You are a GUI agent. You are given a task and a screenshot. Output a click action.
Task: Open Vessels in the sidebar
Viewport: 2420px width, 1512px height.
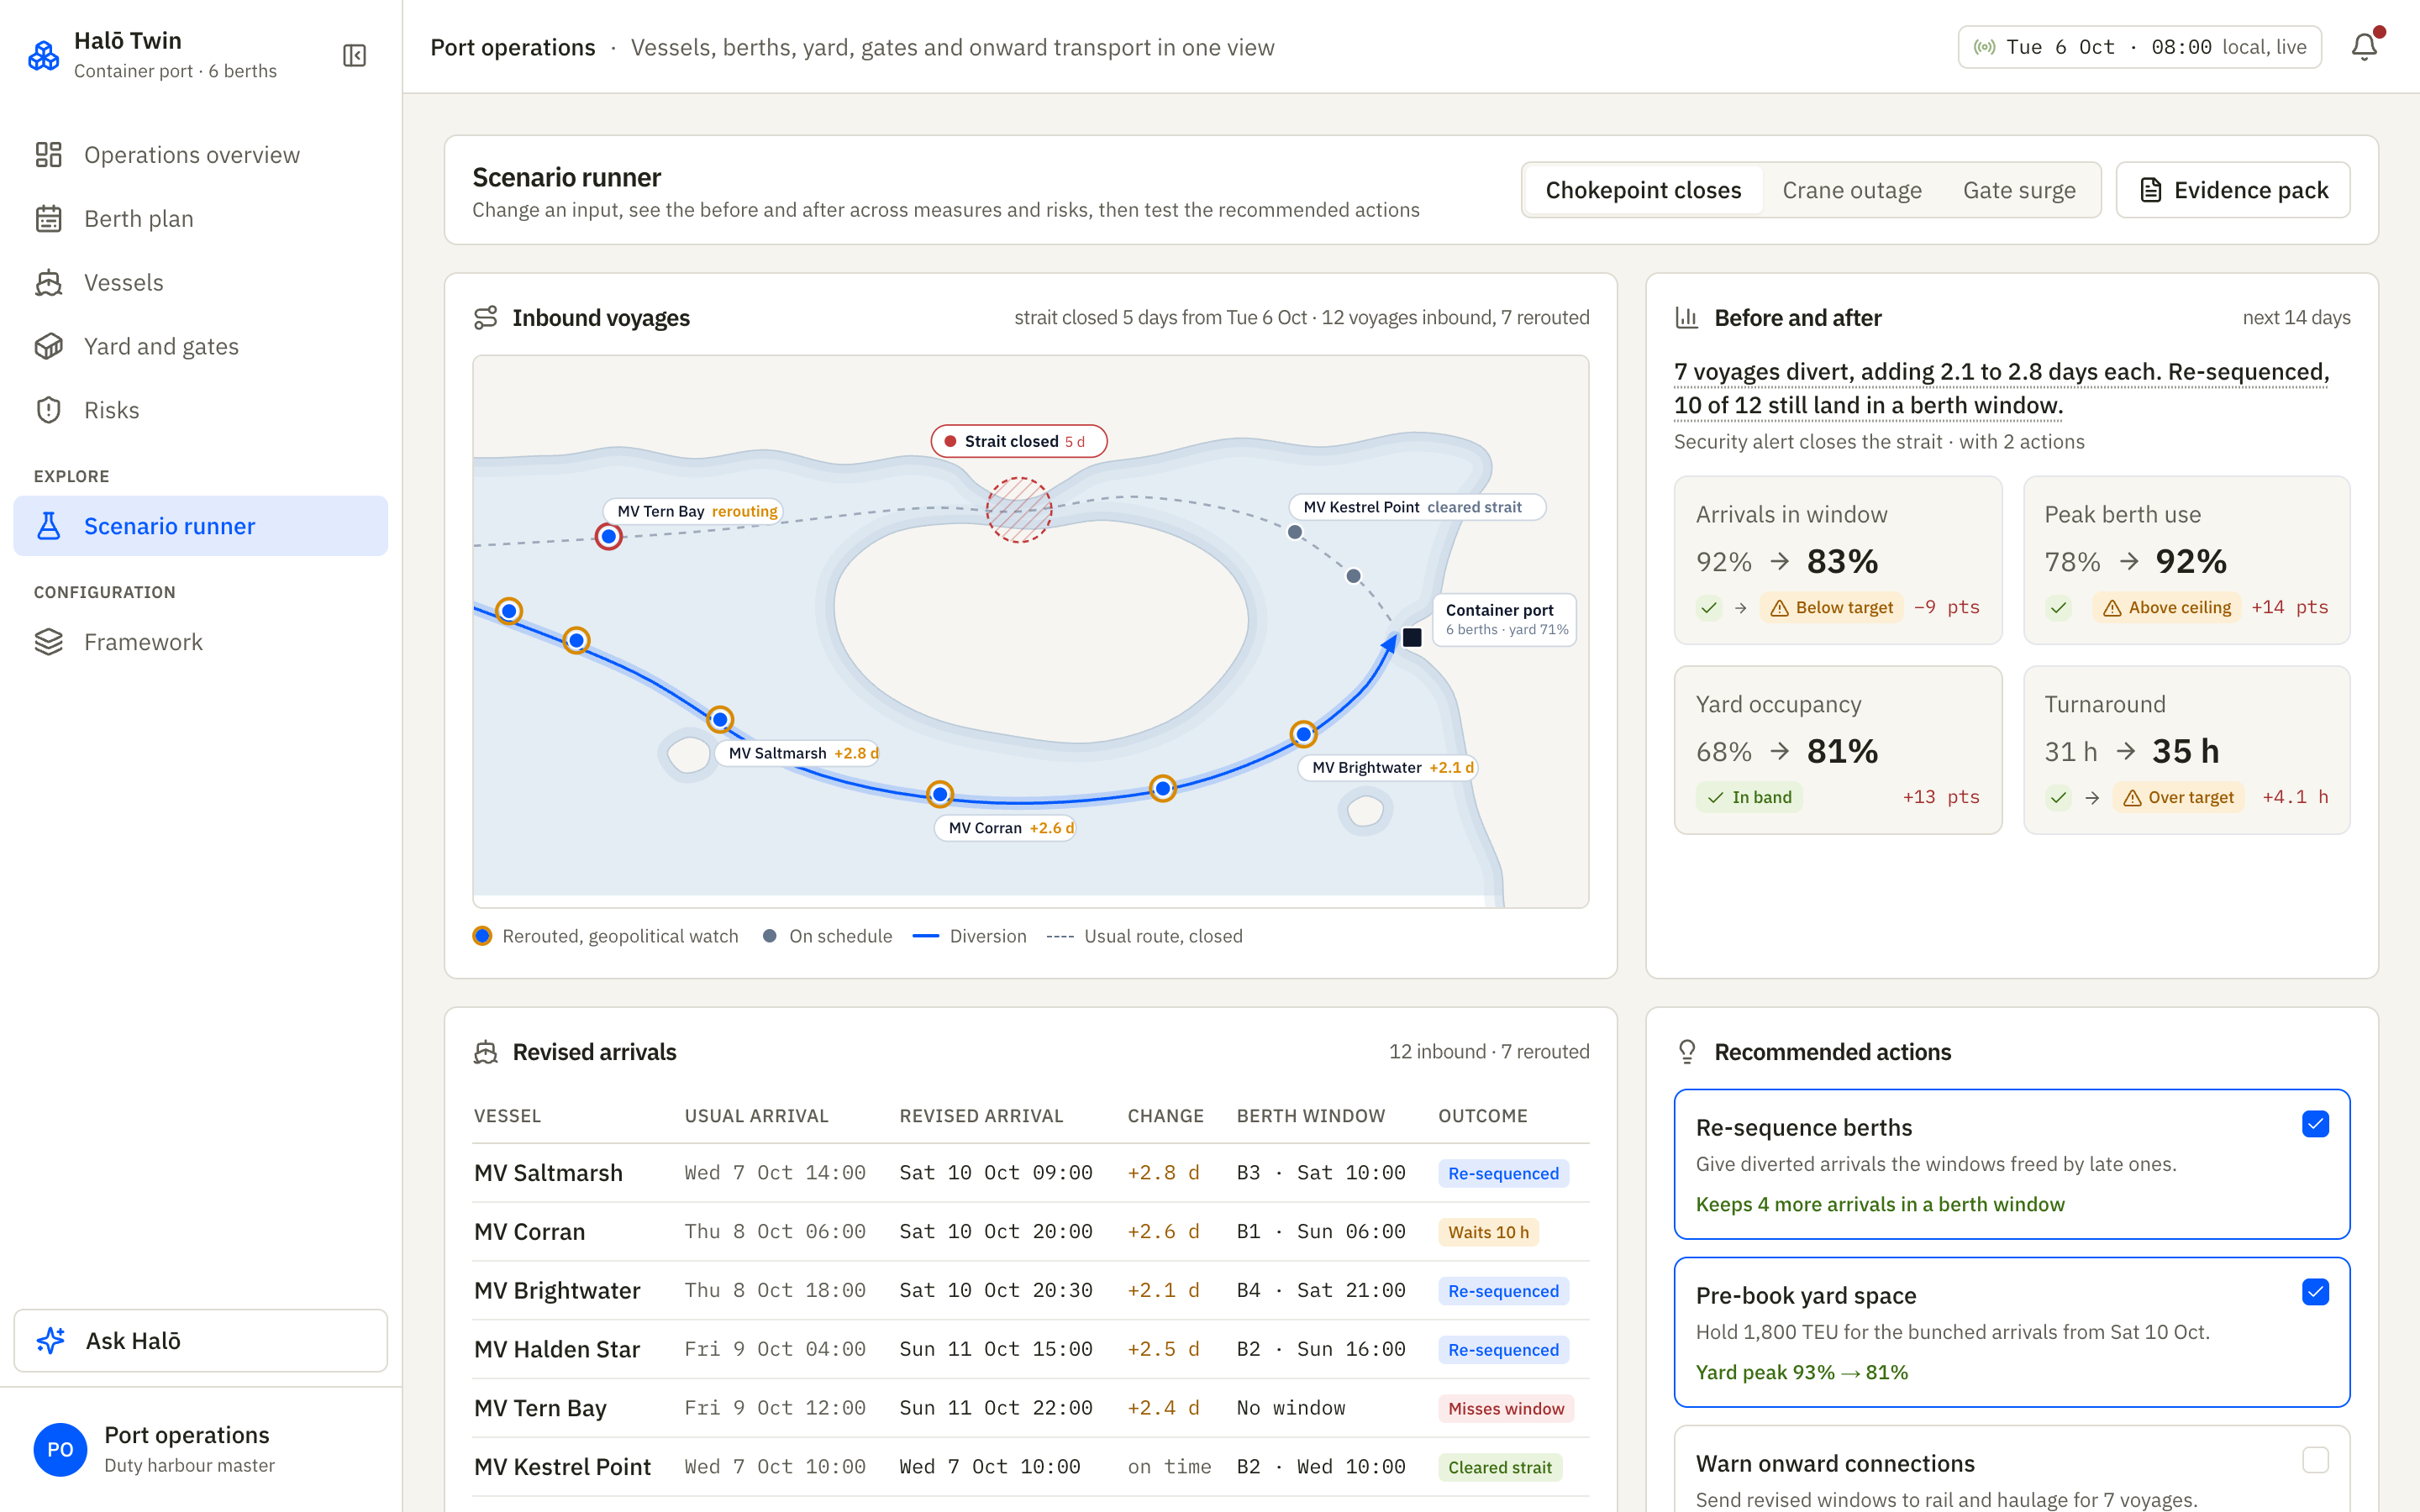point(200,283)
